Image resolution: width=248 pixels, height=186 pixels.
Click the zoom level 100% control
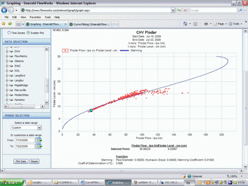tap(234, 176)
